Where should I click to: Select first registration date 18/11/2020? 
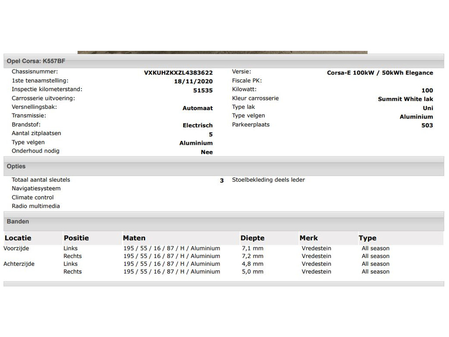tap(193, 81)
